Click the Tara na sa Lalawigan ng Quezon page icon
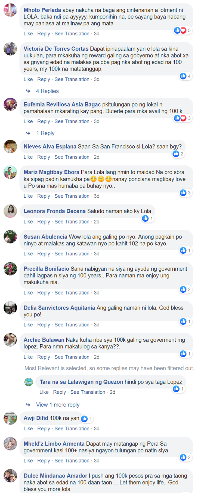Screen dimensions: 204x493 click(29, 382)
